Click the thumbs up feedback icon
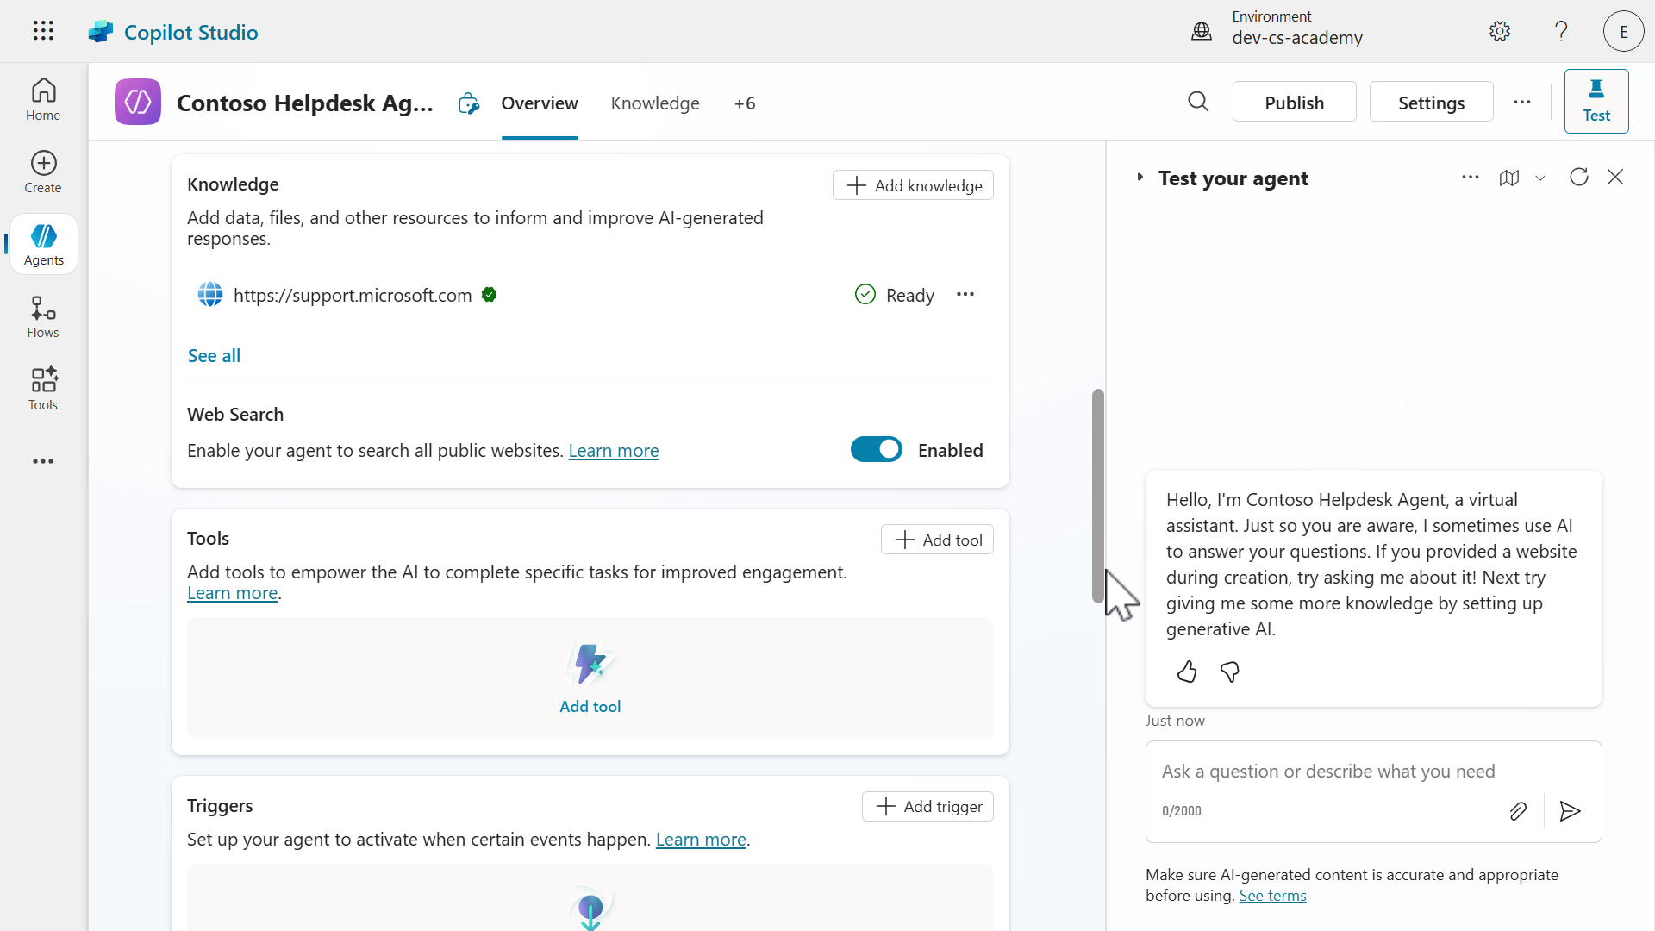 (1187, 672)
